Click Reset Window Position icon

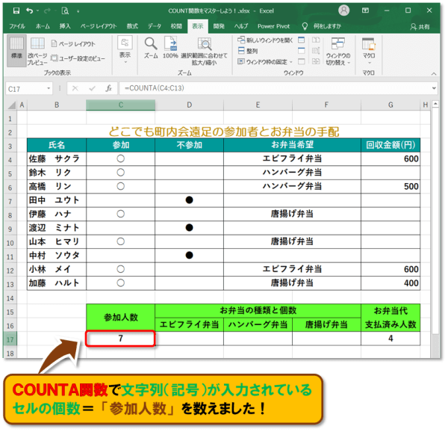coord(316,61)
